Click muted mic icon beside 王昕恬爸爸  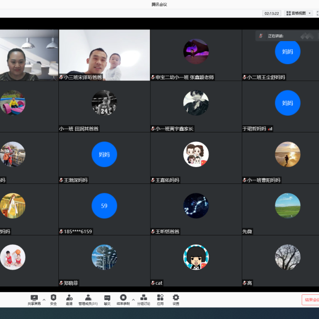click(x=153, y=232)
